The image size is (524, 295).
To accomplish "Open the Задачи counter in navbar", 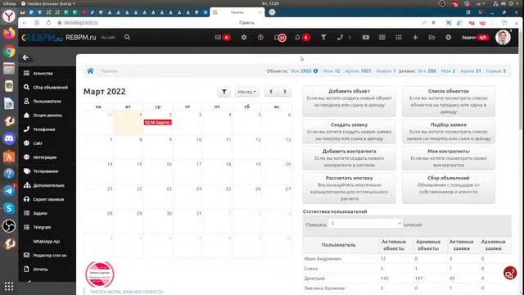I will [475, 38].
